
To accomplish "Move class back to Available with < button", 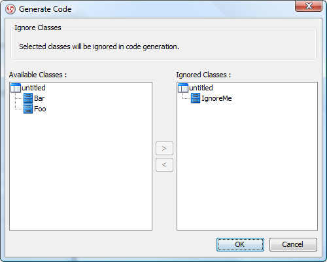I will 164,164.
